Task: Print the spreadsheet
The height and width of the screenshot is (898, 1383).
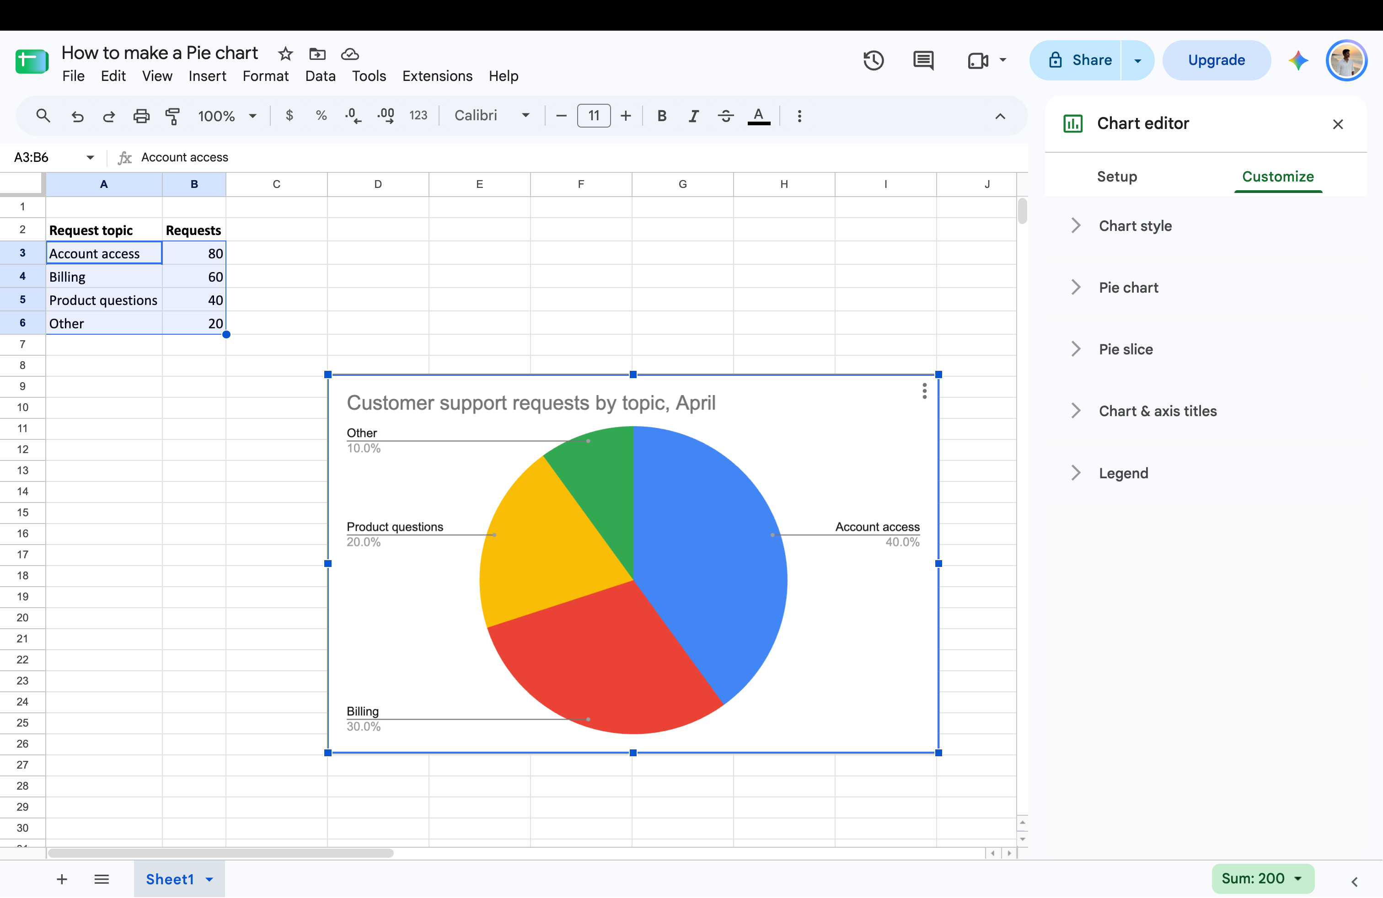Action: tap(141, 116)
